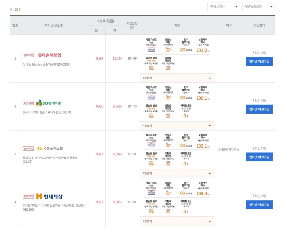Click the 보장성보험 bowl icon in KB손해보험 row
This screenshot has height=227, width=287.
pos(168,145)
